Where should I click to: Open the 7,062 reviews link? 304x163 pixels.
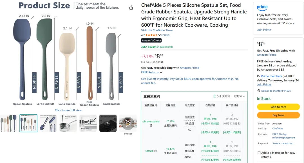[165, 35]
